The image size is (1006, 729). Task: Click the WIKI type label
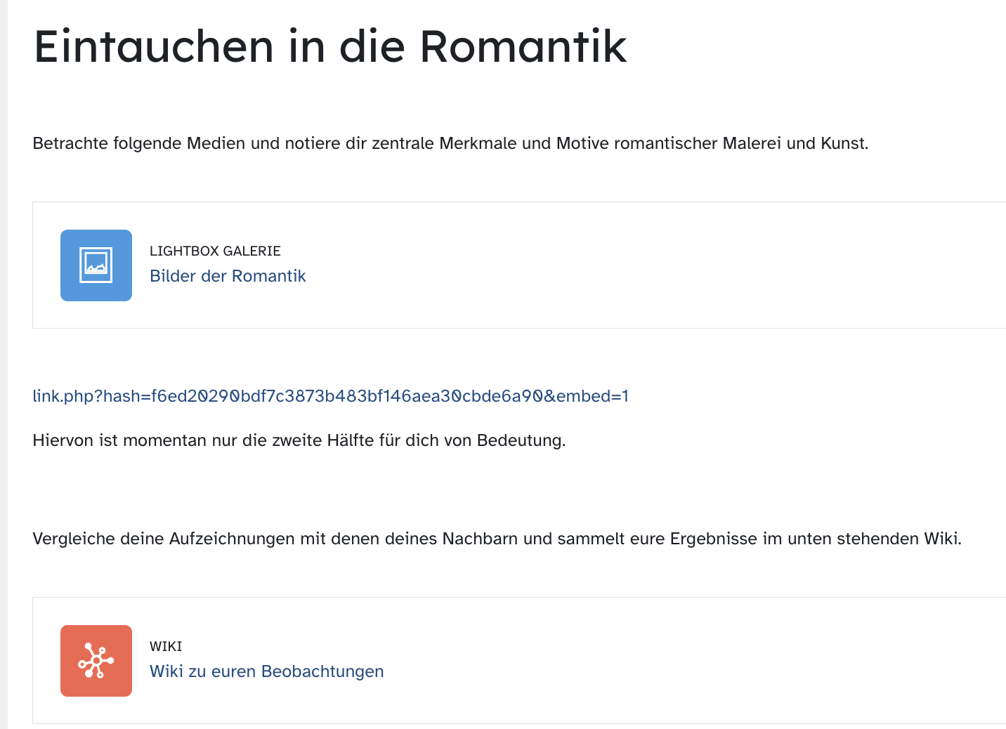coord(166,646)
